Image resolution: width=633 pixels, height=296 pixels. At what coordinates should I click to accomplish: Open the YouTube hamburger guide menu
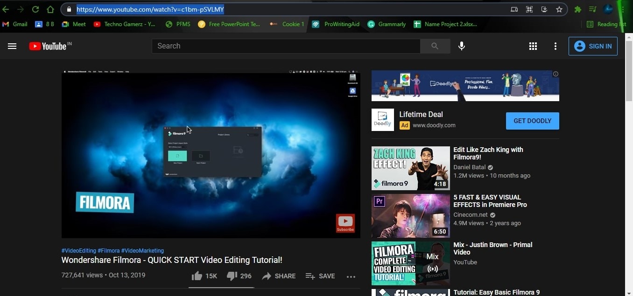12,46
